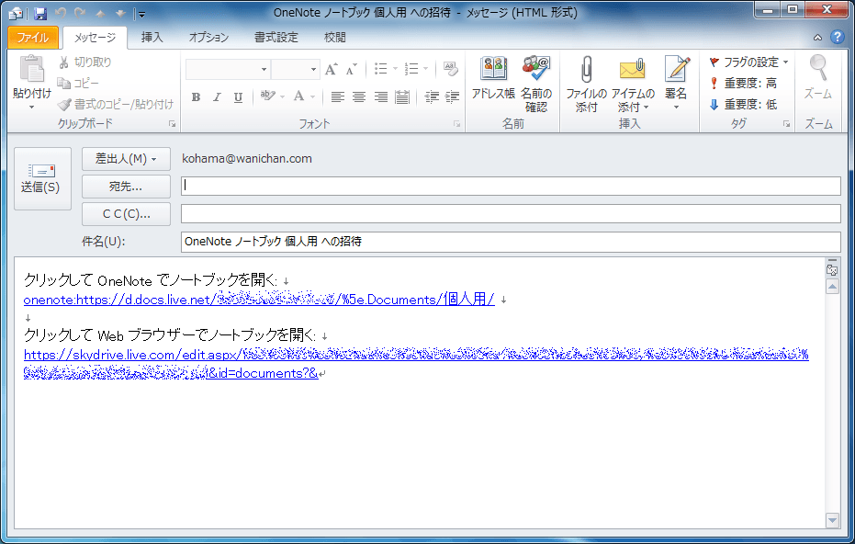855x544 pixels.
Task: Click the Shrink Font icon
Action: click(351, 69)
